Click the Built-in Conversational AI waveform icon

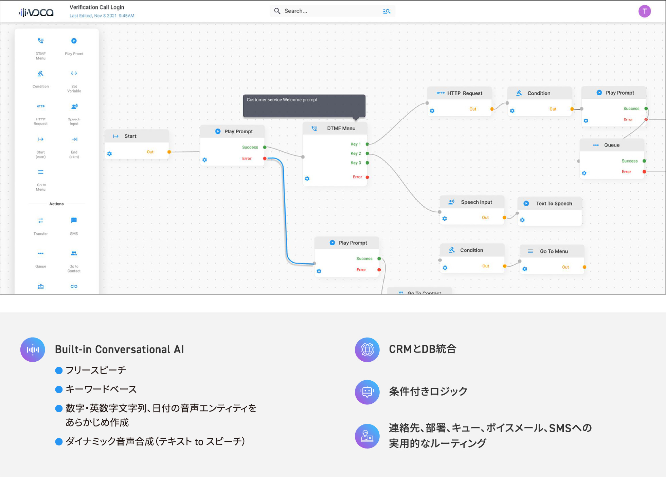[x=33, y=349]
